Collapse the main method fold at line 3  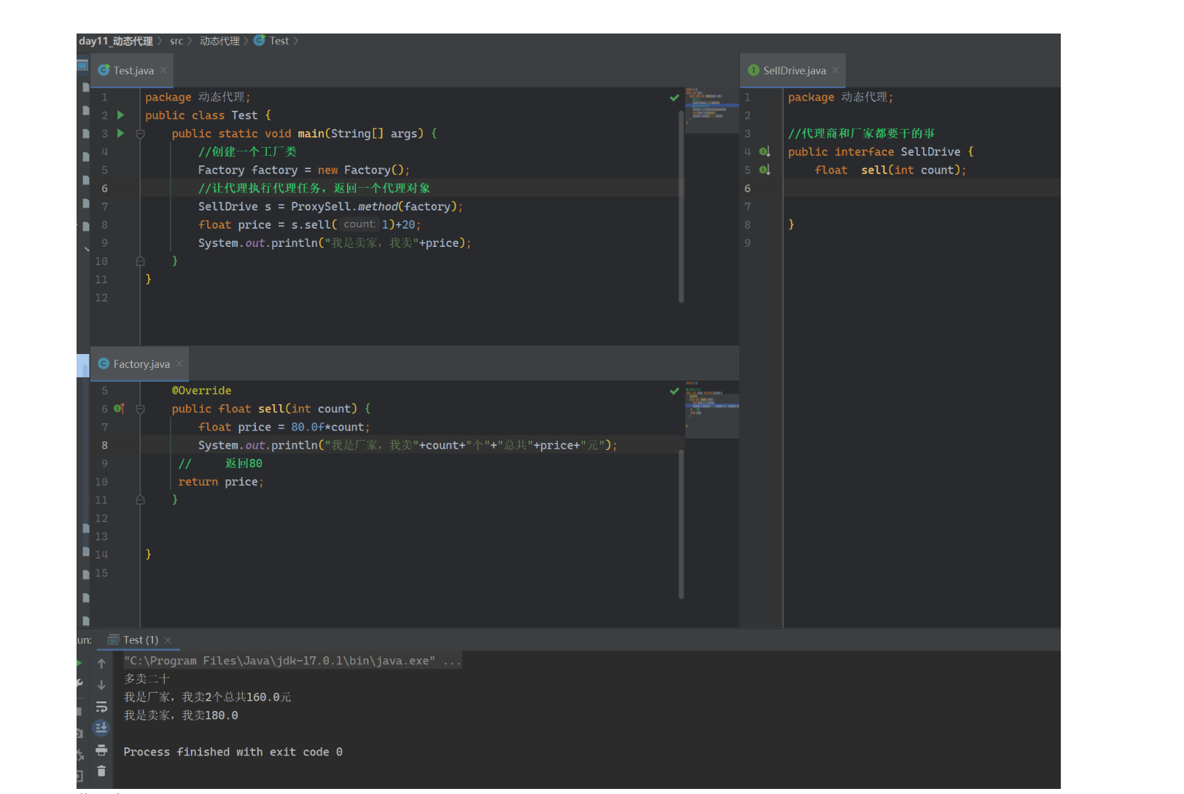pyautogui.click(x=141, y=134)
